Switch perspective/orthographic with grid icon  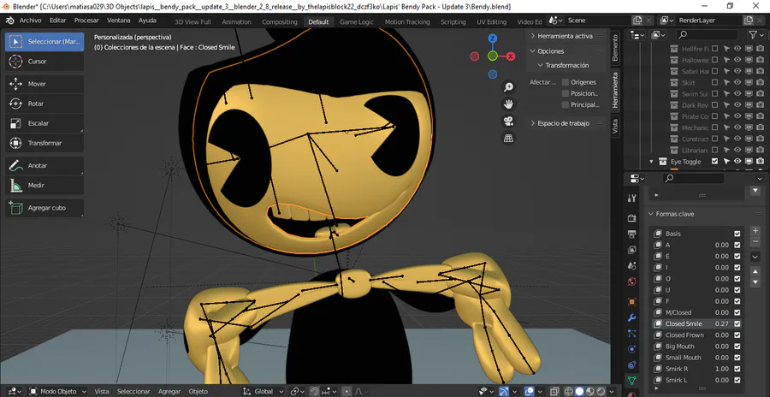tap(508, 138)
